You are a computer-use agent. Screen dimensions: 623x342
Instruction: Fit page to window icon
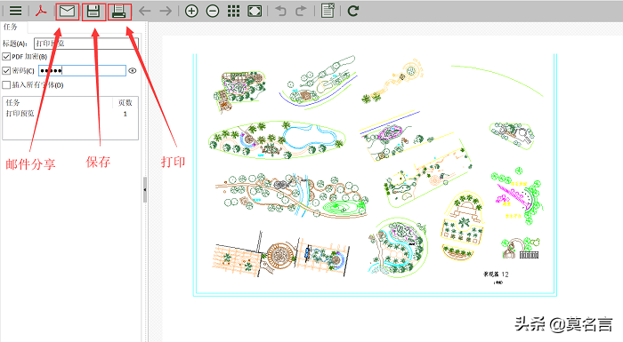(255, 11)
